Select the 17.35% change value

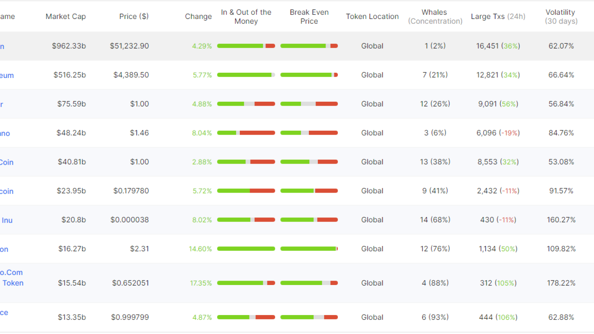click(x=201, y=283)
